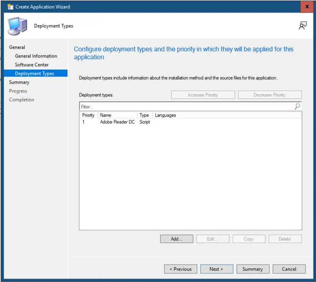316x282 pixels.
Task: Click priority value 1 in the list
Action: [83, 122]
